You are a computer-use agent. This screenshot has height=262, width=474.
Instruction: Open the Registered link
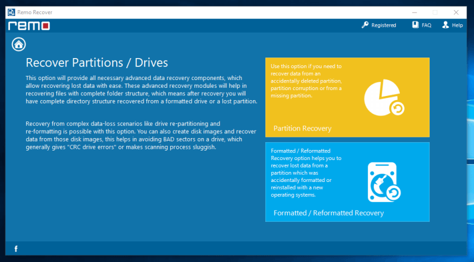click(383, 25)
